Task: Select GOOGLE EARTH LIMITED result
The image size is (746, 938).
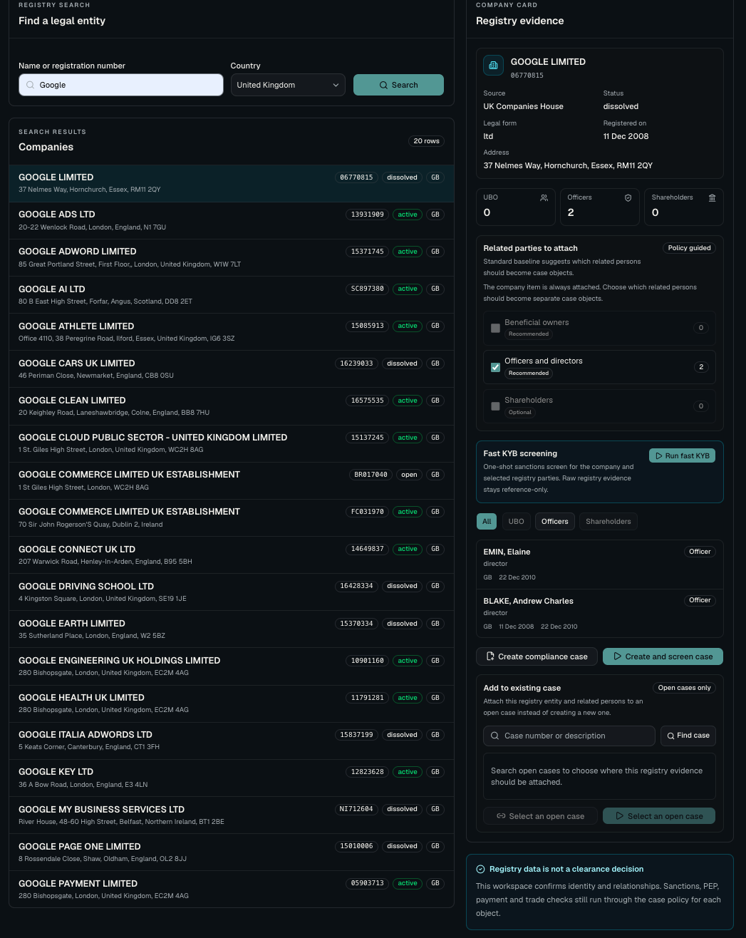Action: (x=232, y=629)
